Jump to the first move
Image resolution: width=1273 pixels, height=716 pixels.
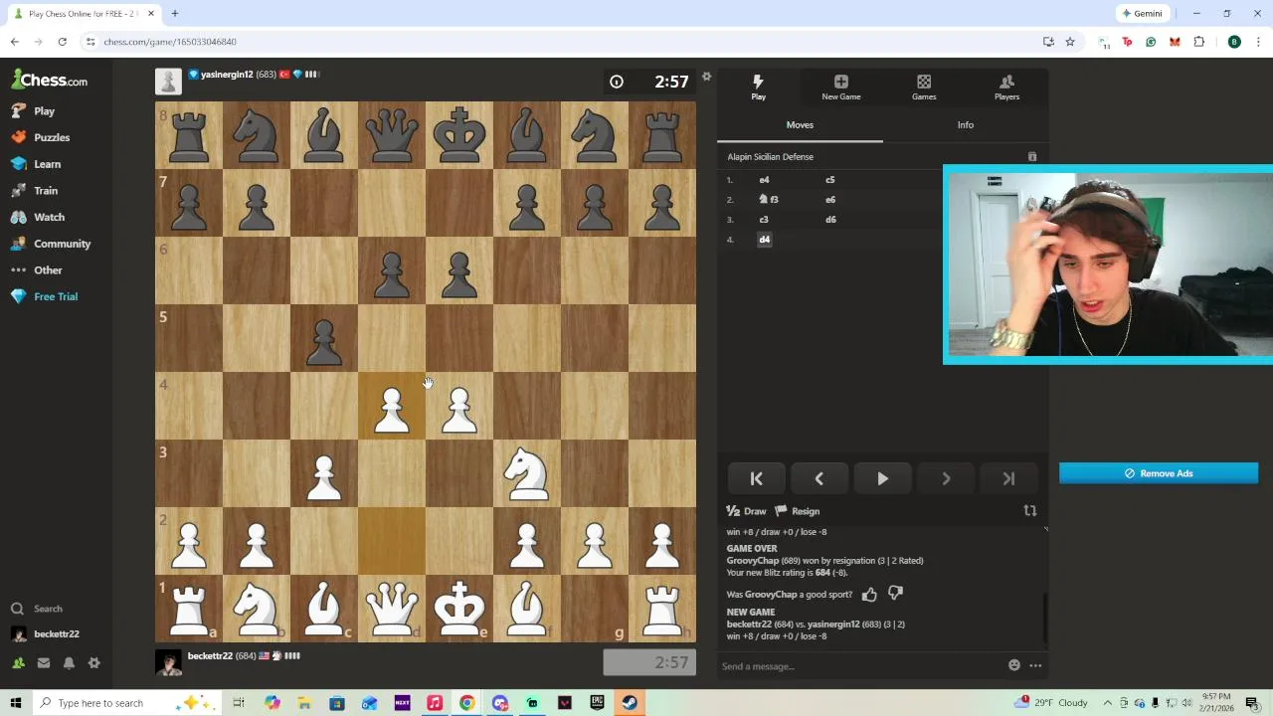(756, 479)
